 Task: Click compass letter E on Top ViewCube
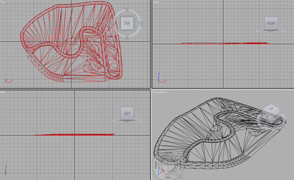(141, 24)
